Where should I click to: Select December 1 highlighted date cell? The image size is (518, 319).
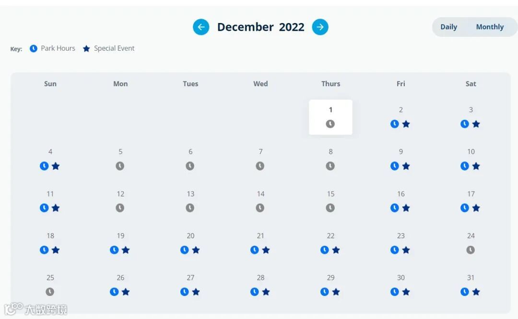pos(330,117)
